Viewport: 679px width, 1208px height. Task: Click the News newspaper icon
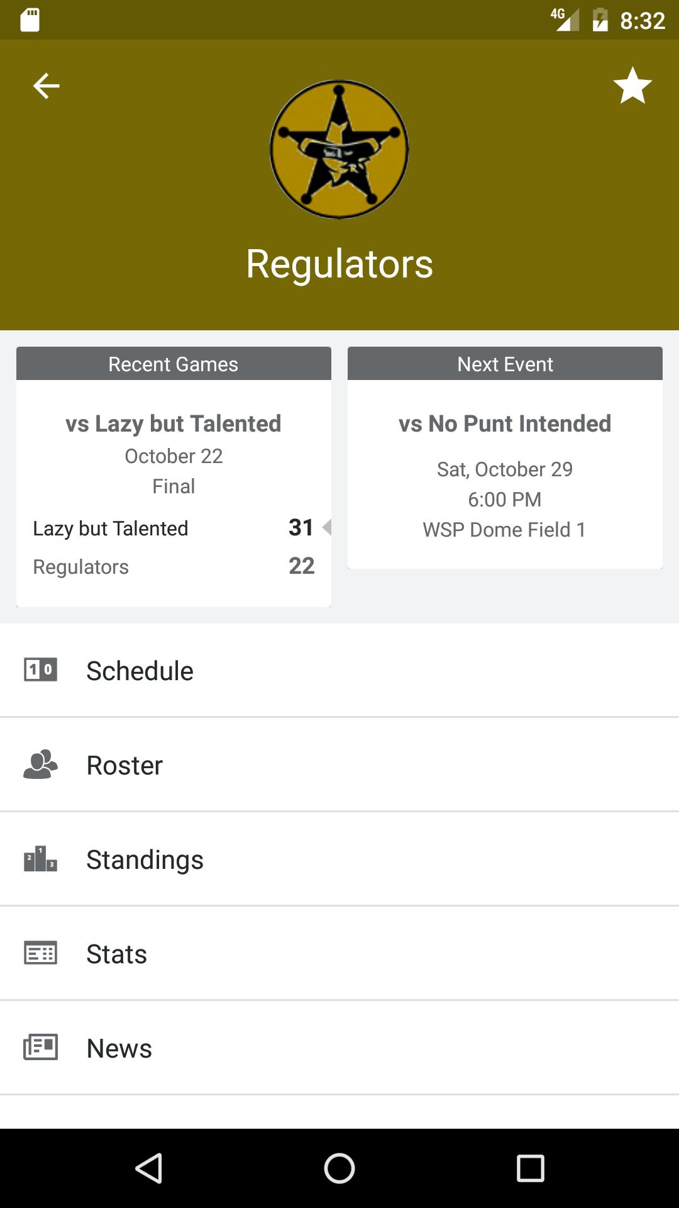pos(40,1048)
